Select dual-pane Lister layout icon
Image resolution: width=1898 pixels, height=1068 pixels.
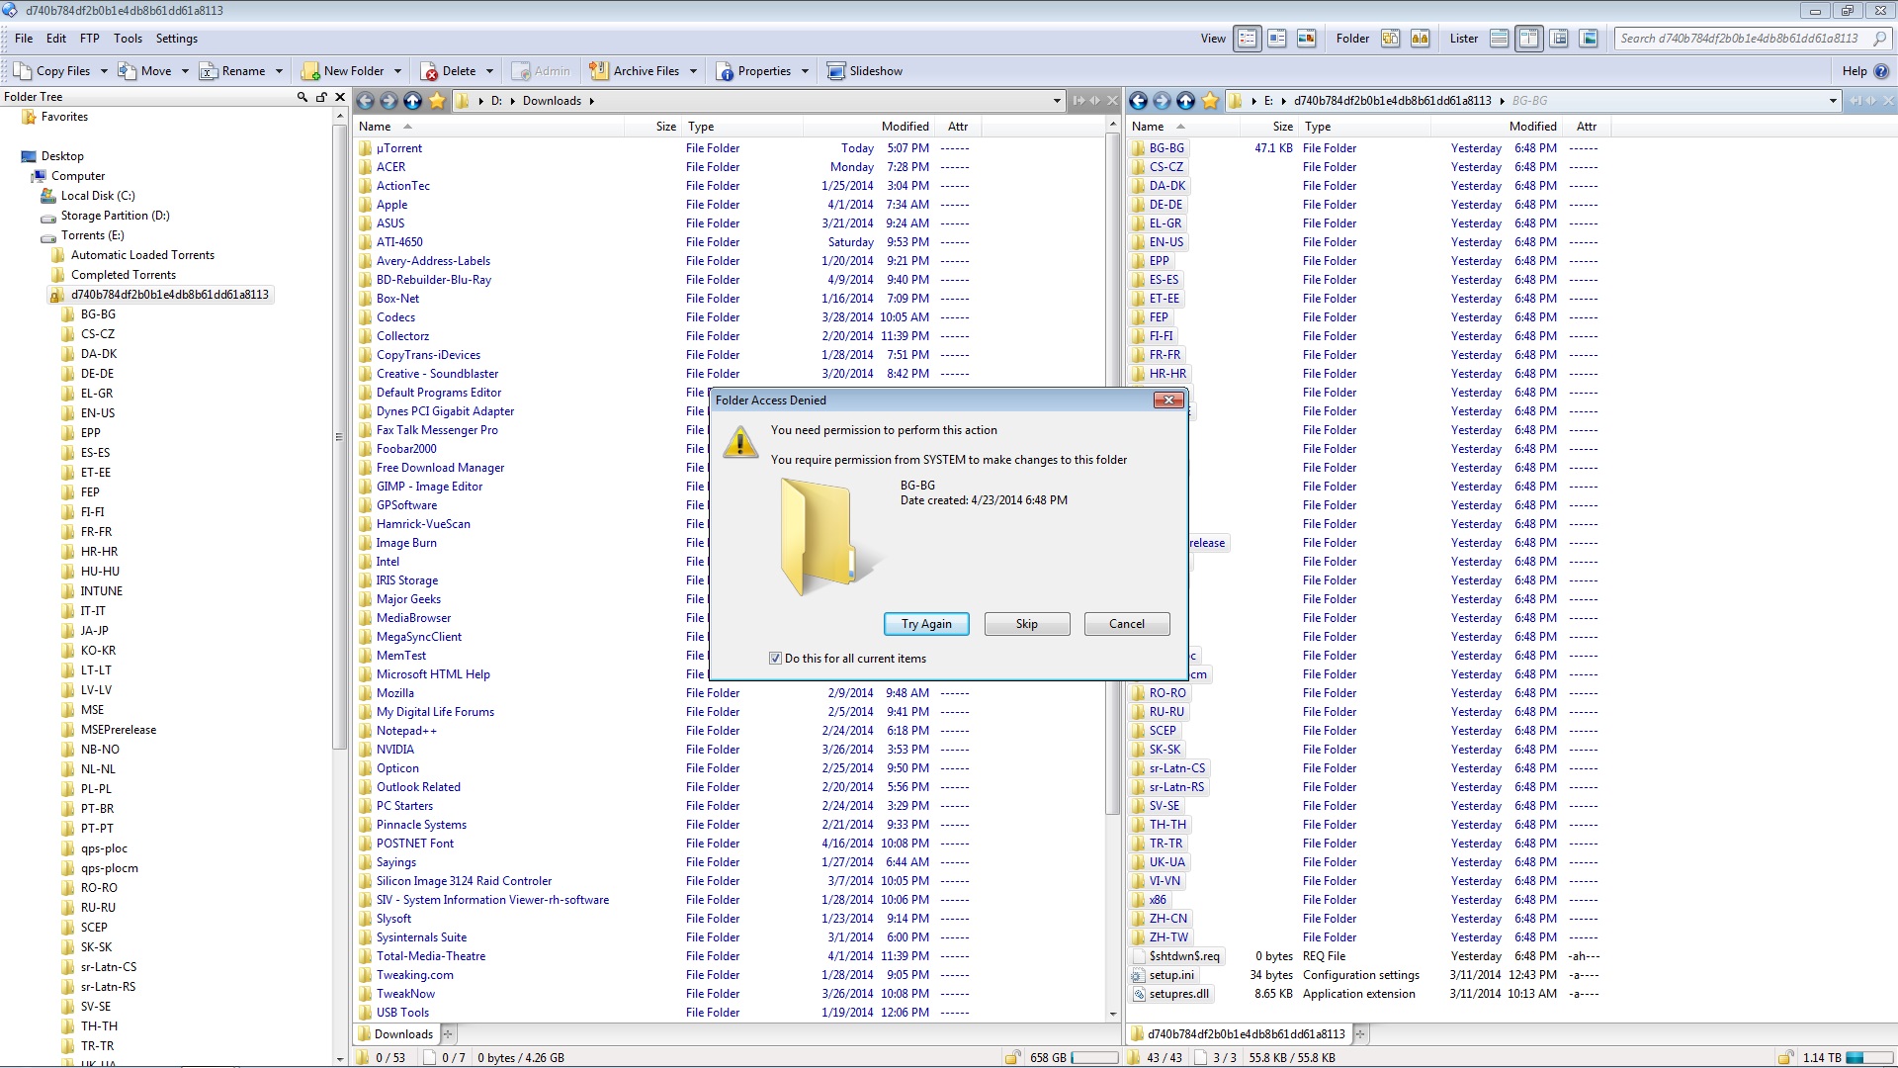click(x=1529, y=39)
